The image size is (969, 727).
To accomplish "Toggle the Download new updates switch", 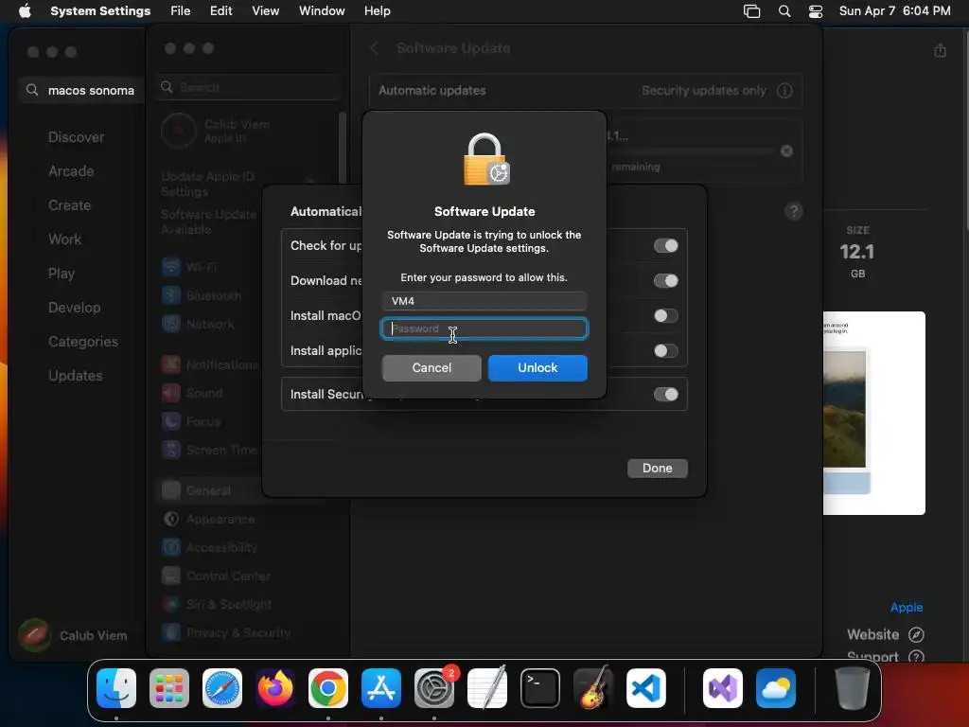I will pos(665,280).
